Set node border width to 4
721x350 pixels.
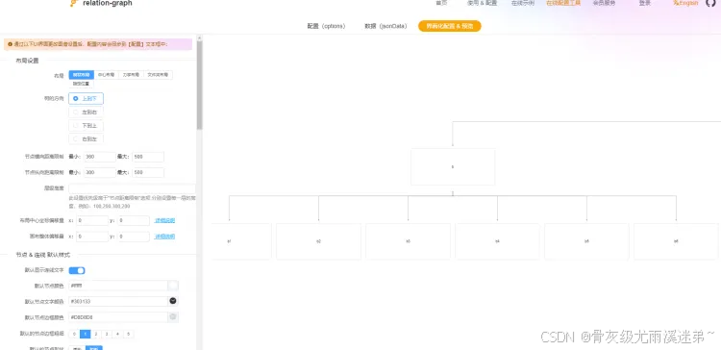(x=117, y=334)
